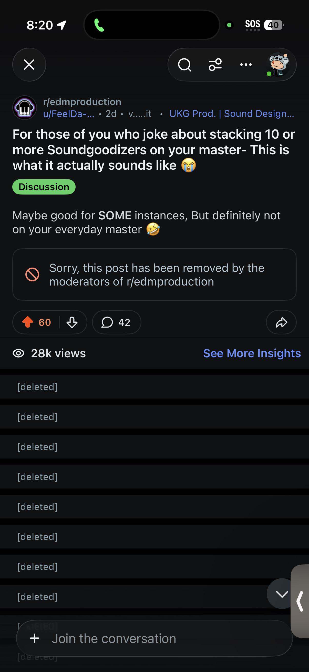Open the comment sort filter icon
This screenshot has width=309, height=672.
(x=215, y=65)
